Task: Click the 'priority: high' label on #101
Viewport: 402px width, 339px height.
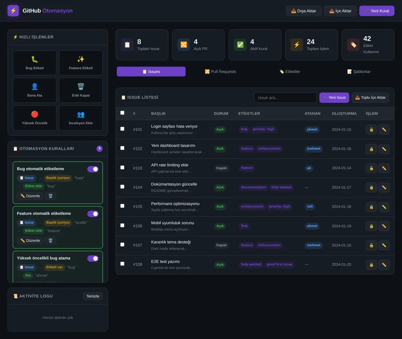Action: point(264,129)
